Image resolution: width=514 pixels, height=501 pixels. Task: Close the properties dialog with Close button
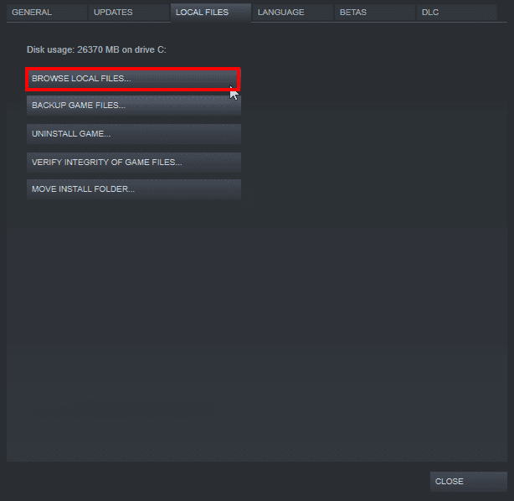(x=468, y=482)
